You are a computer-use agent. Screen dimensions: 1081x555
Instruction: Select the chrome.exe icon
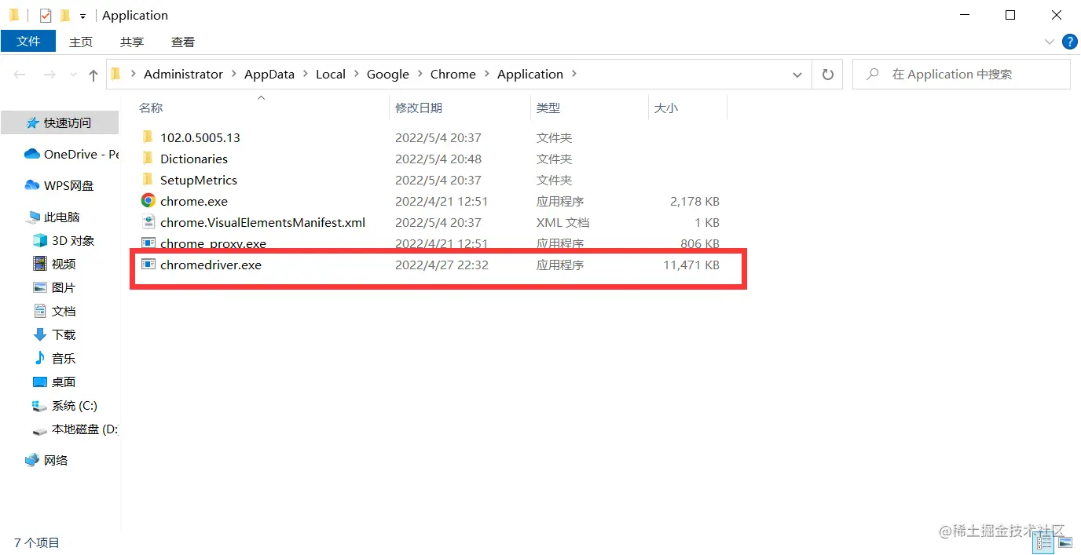(x=148, y=200)
